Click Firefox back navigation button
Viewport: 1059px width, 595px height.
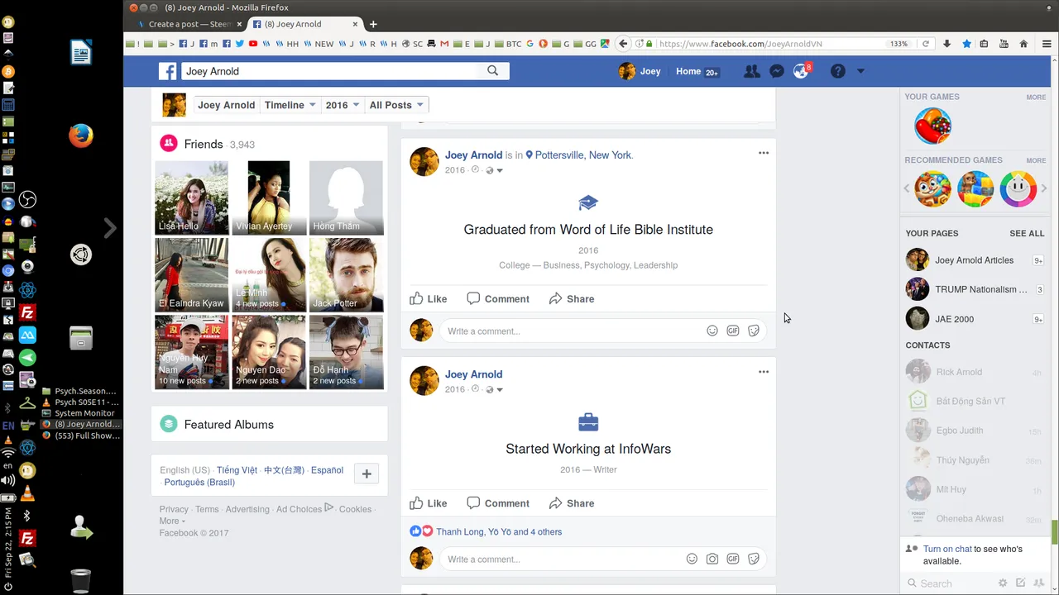(624, 44)
